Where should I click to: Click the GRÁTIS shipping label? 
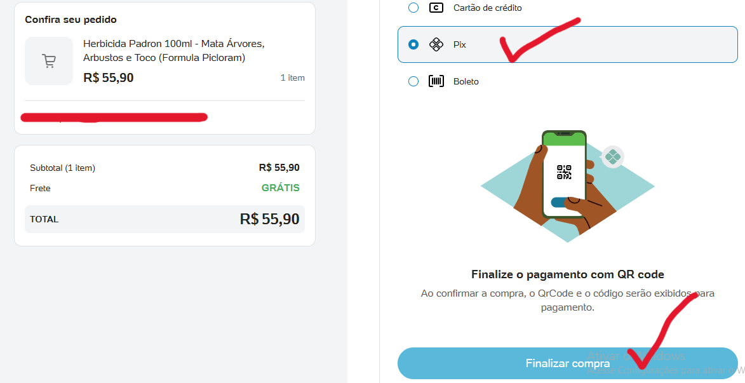280,188
